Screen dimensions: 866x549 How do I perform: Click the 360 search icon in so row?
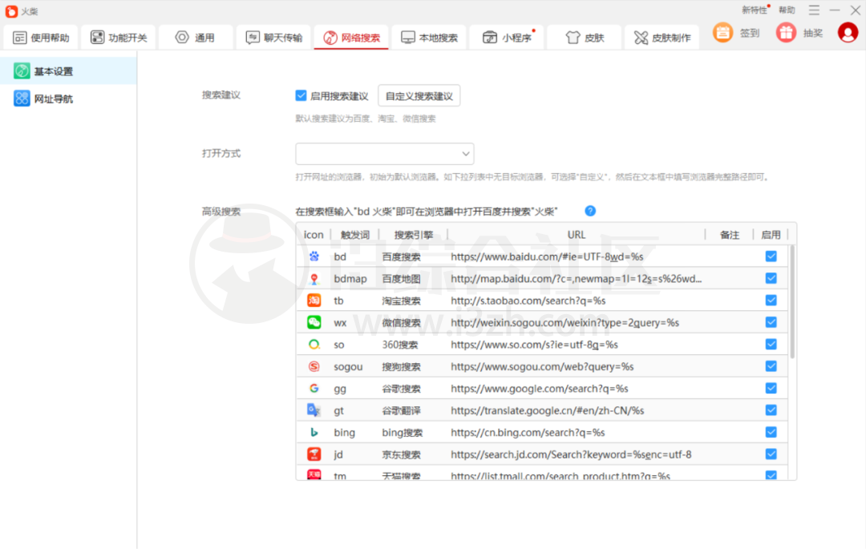click(314, 345)
